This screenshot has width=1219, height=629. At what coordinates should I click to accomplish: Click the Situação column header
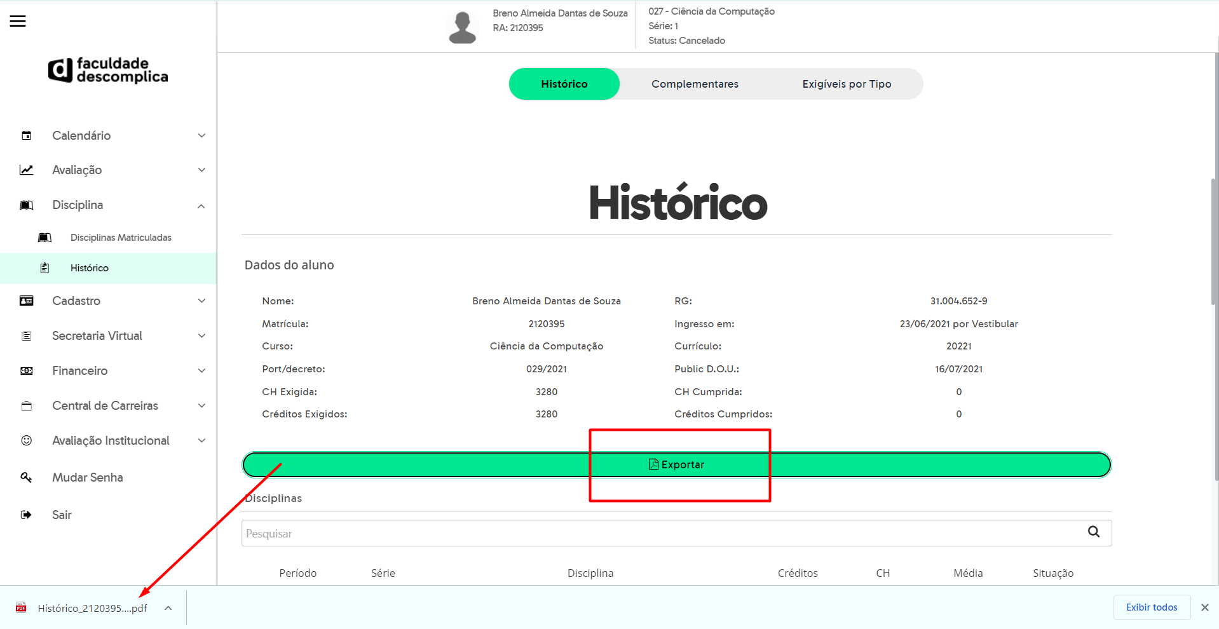point(1053,573)
